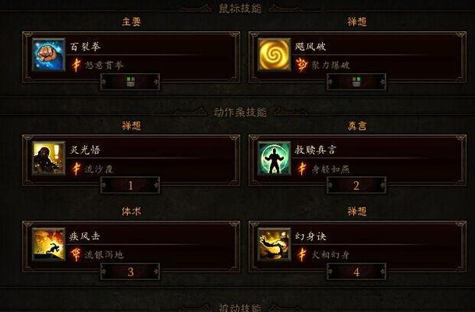Click hotkey slot 1 below 灵光悟

[x=130, y=185]
